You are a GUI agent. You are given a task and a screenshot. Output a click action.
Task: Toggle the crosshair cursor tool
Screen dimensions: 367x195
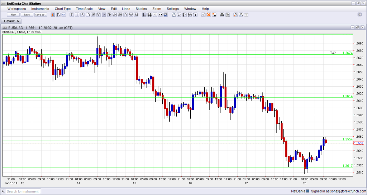tap(144, 15)
